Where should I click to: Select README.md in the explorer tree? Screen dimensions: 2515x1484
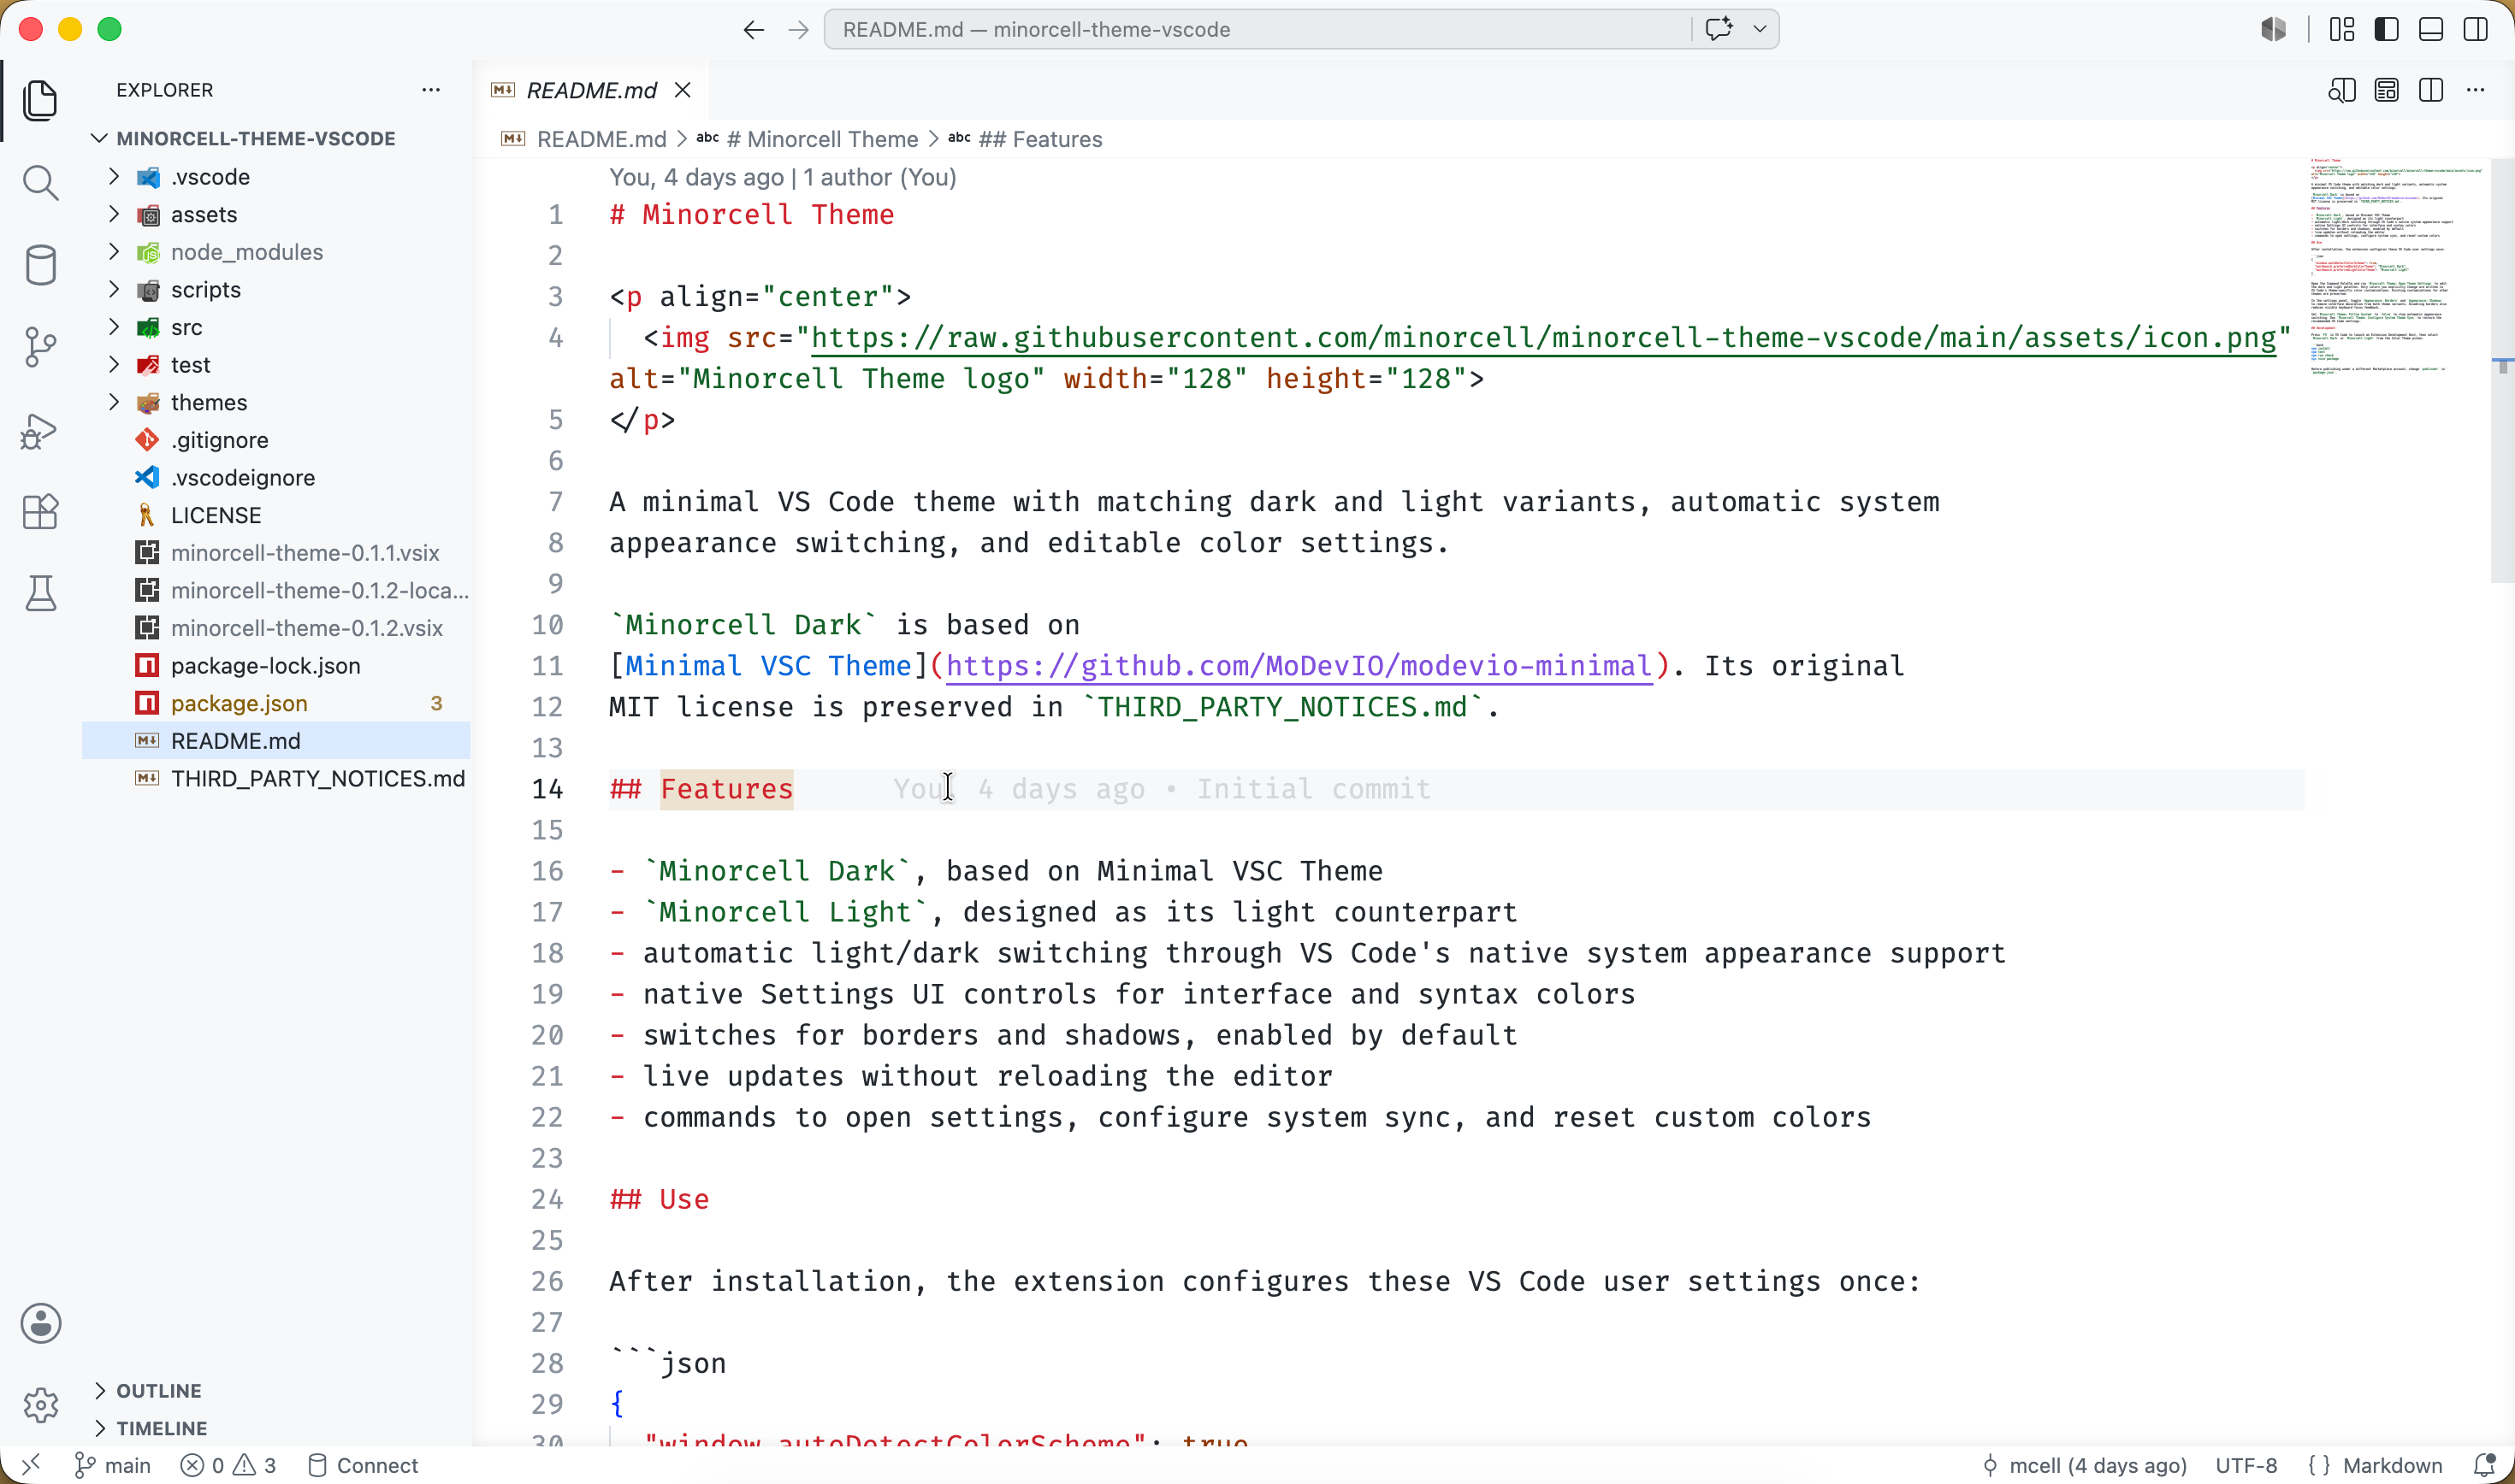276,741
